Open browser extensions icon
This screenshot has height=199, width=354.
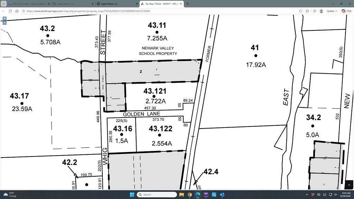(x=307, y=11)
